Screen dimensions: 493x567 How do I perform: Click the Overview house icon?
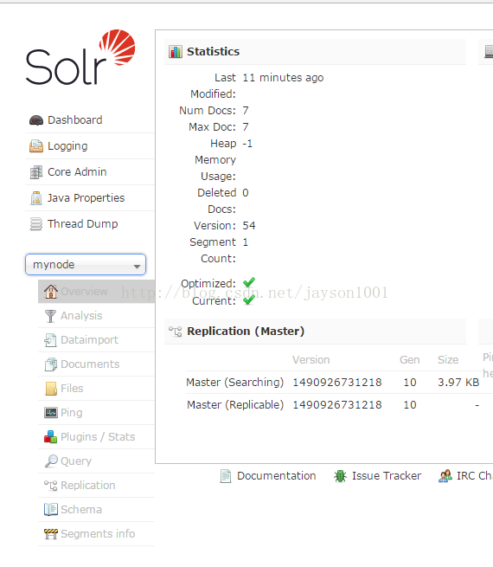click(x=50, y=292)
